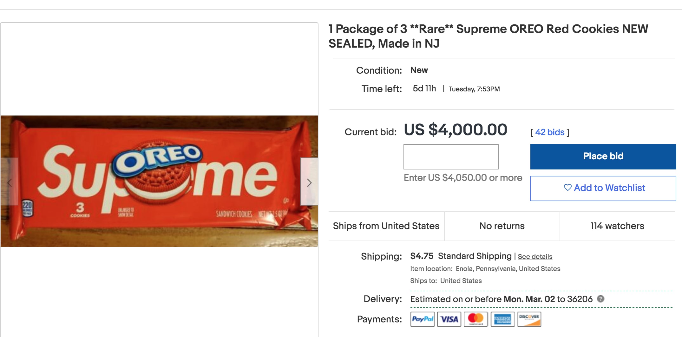This screenshot has width=682, height=337.
Task: Show the previous product image
Action: (x=9, y=182)
